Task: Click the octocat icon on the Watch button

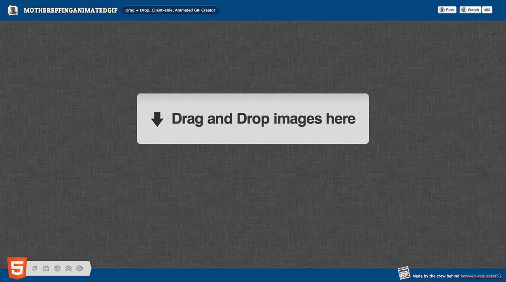Action: point(464,10)
